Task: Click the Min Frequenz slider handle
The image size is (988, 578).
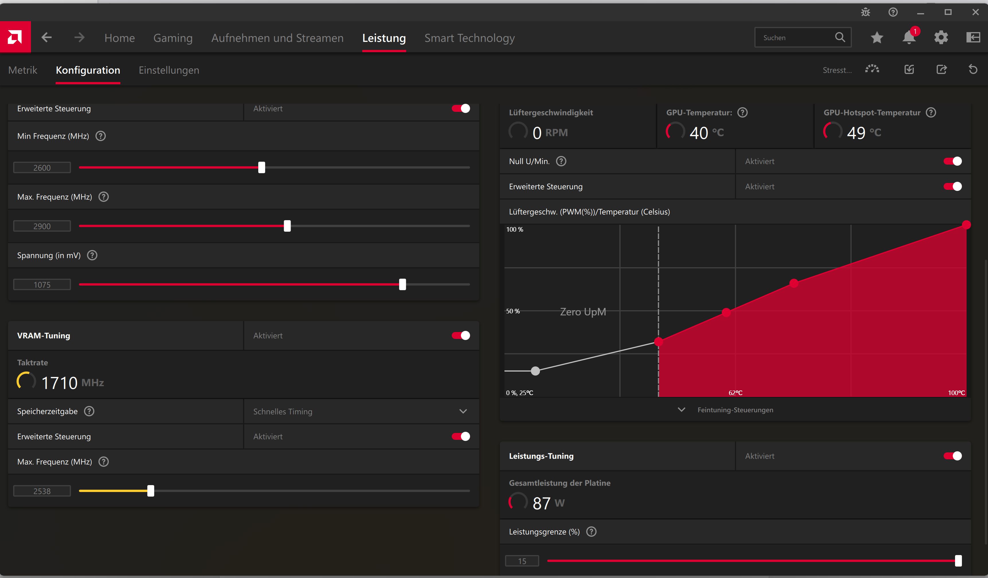Action: pyautogui.click(x=261, y=167)
